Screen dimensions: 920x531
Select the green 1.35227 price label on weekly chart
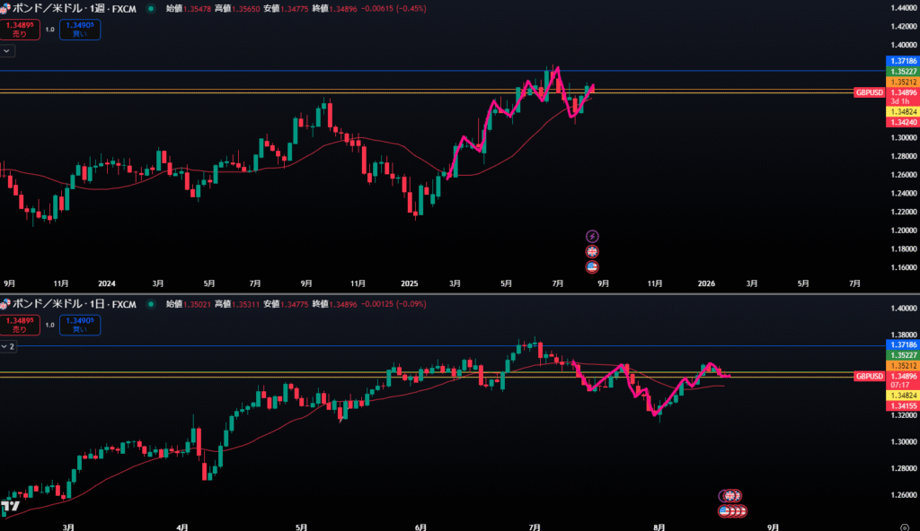(x=902, y=72)
